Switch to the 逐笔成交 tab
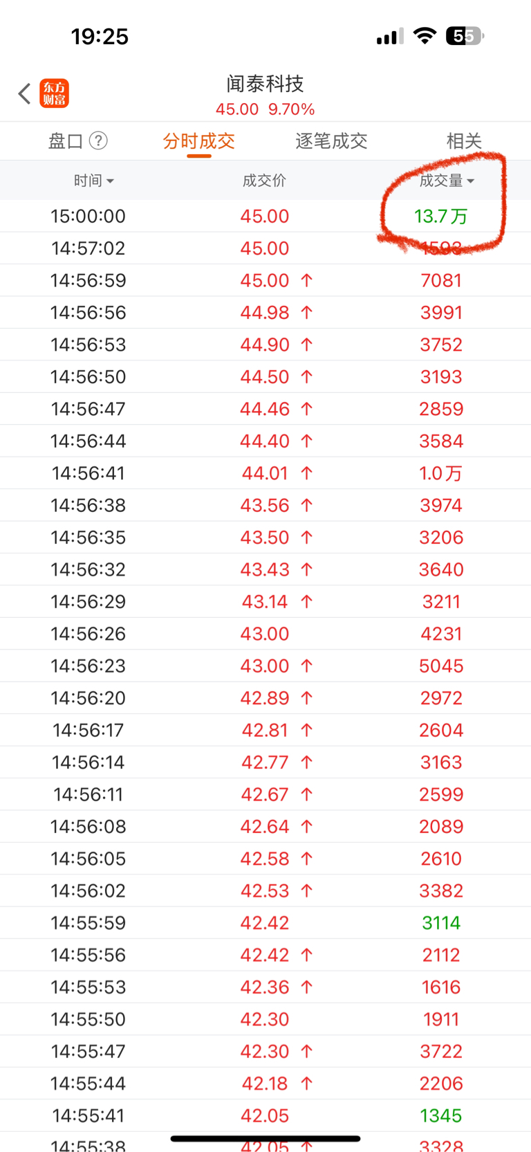 click(x=331, y=141)
